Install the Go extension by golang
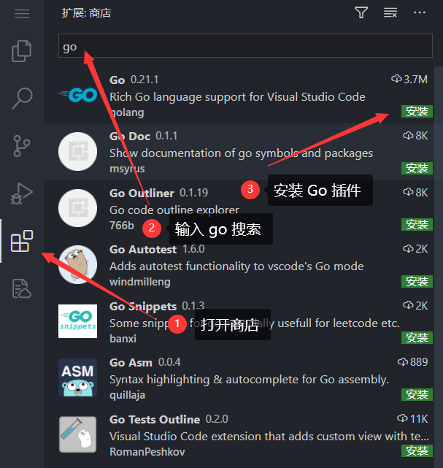Image resolution: width=443 pixels, height=468 pixels. point(417,111)
